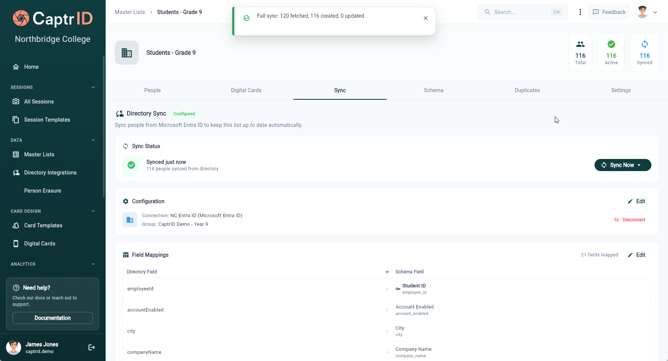Open the Duplicates tab
Image resolution: width=668 pixels, height=361 pixels.
point(527,90)
